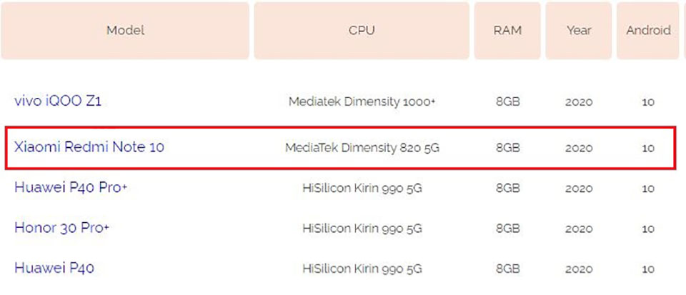Sort by the Model column header
Screen dimensions: 686x295
[125, 31]
